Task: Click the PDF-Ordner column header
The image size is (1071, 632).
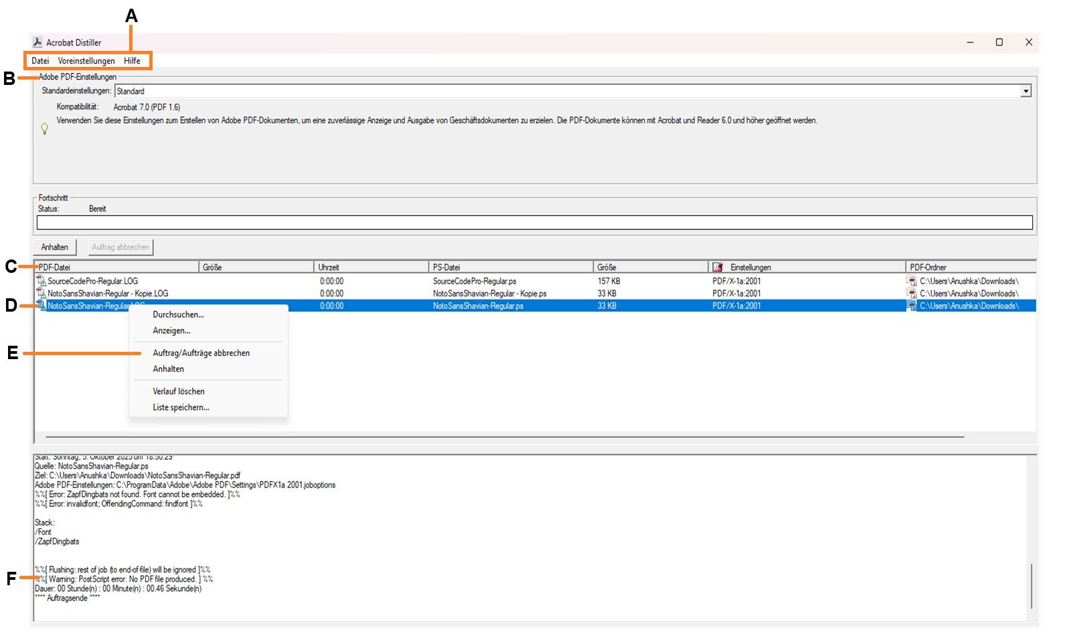Action: click(971, 268)
